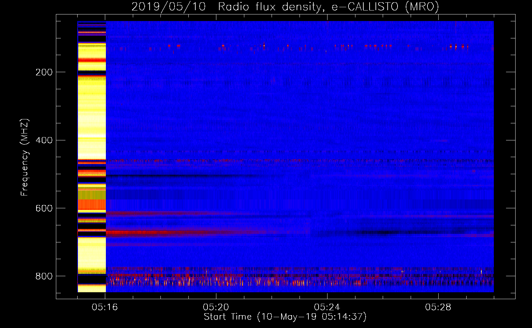This screenshot has height=328, width=532.
Task: Click the 400 frequency tick label
Action: pos(44,140)
